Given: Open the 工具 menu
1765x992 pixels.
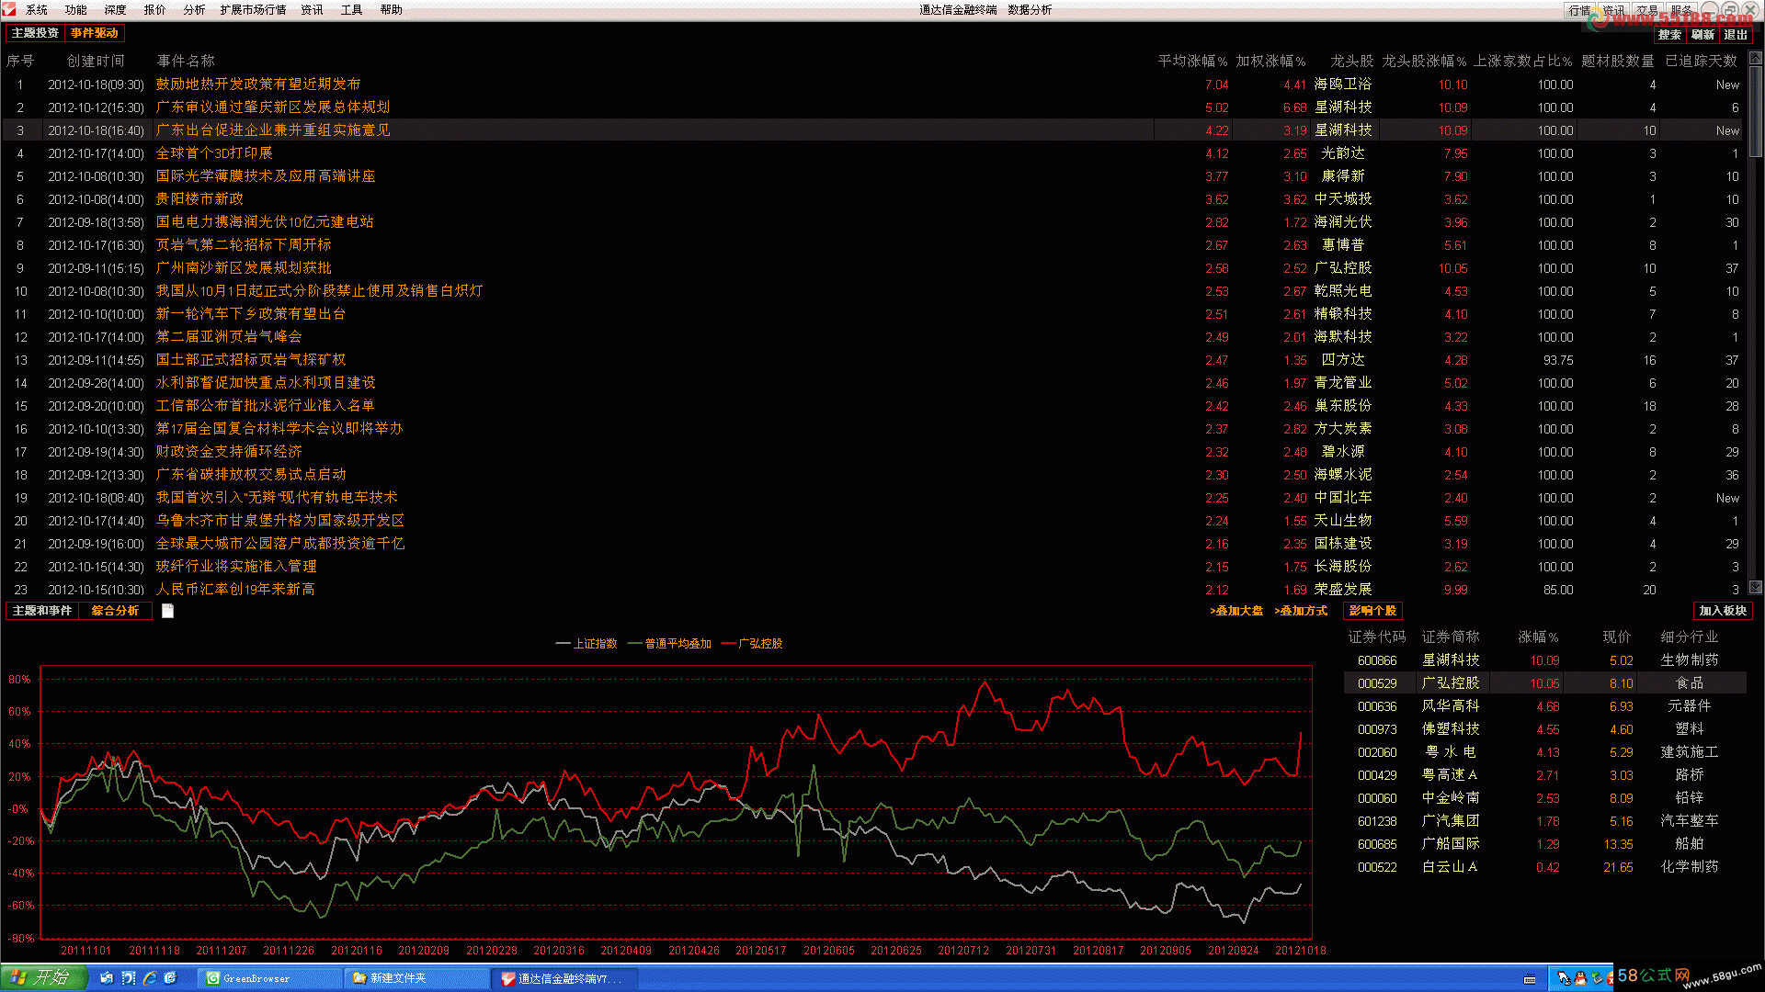Looking at the screenshot, I should click(x=352, y=10).
